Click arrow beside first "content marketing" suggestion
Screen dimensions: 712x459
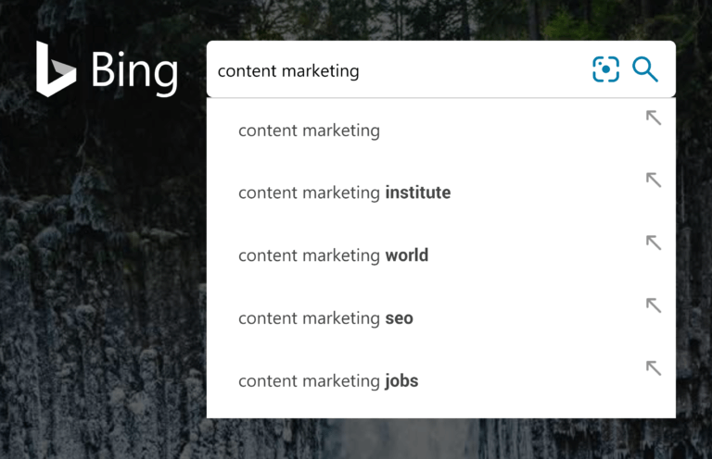pyautogui.click(x=654, y=118)
